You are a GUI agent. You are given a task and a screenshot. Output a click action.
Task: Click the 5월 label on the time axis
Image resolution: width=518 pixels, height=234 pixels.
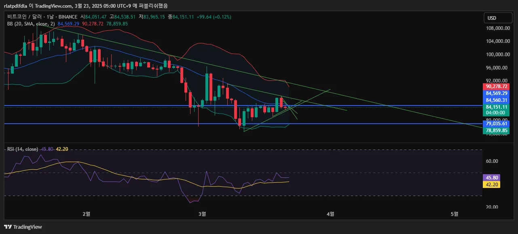pos(455,214)
